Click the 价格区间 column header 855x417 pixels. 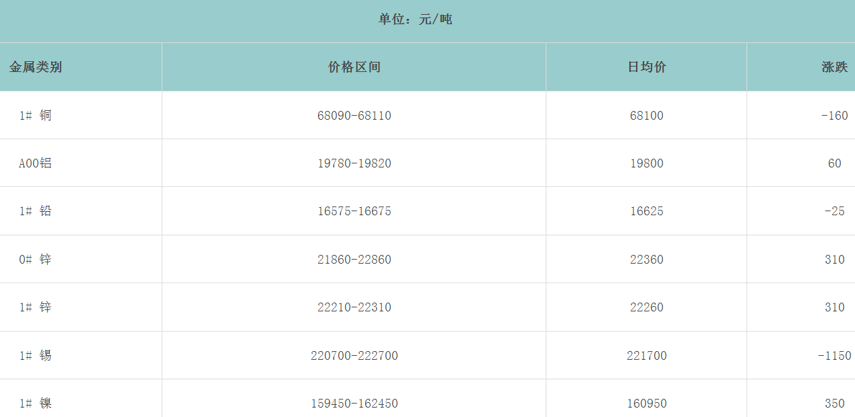click(x=354, y=67)
